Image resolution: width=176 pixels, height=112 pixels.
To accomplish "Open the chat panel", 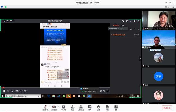I will (x=90, y=108).
